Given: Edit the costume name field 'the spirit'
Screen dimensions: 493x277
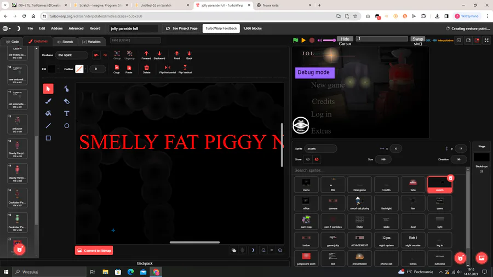Looking at the screenshot, I should click(71, 55).
